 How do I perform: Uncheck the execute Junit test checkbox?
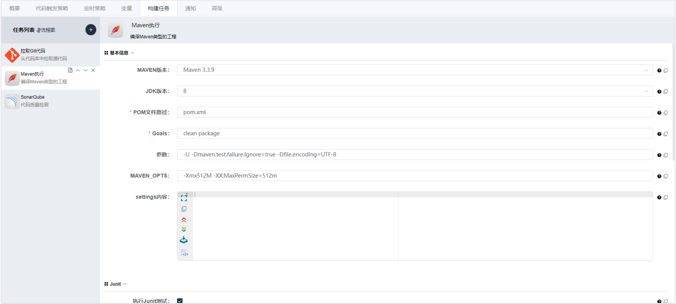180,301
